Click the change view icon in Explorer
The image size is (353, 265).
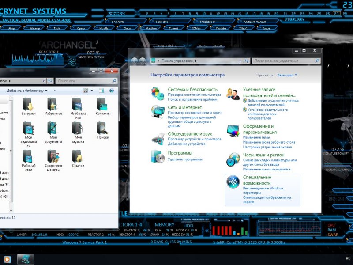86,91
